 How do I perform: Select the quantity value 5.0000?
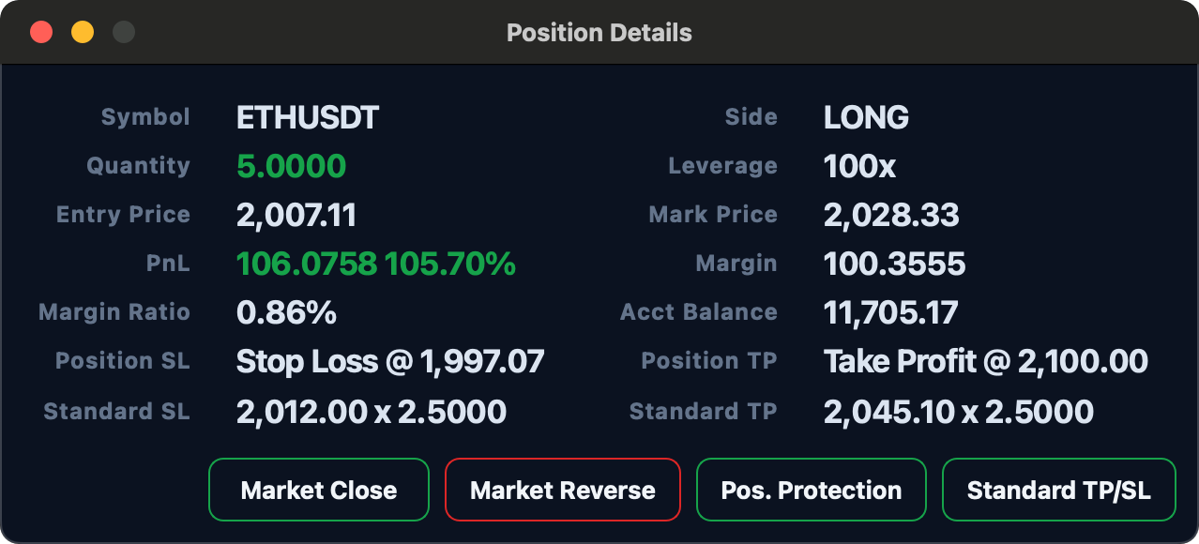pos(291,166)
